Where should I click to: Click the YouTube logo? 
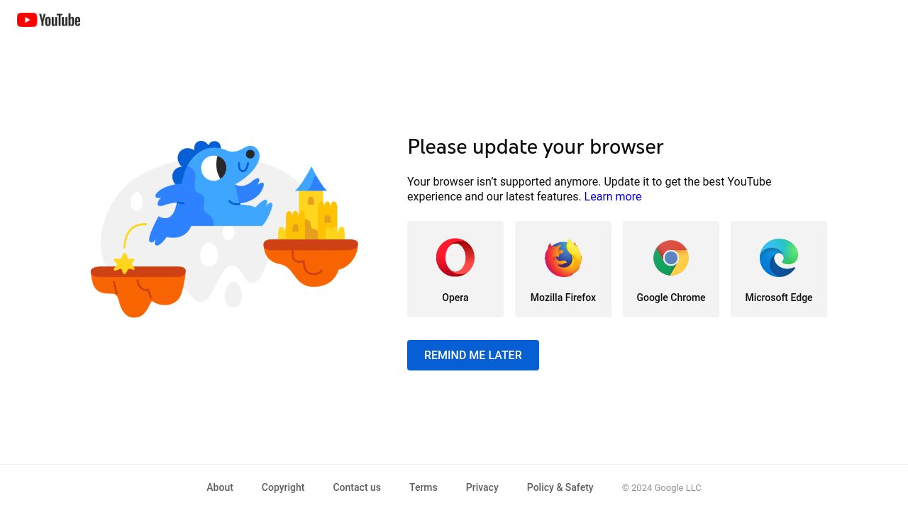[48, 20]
